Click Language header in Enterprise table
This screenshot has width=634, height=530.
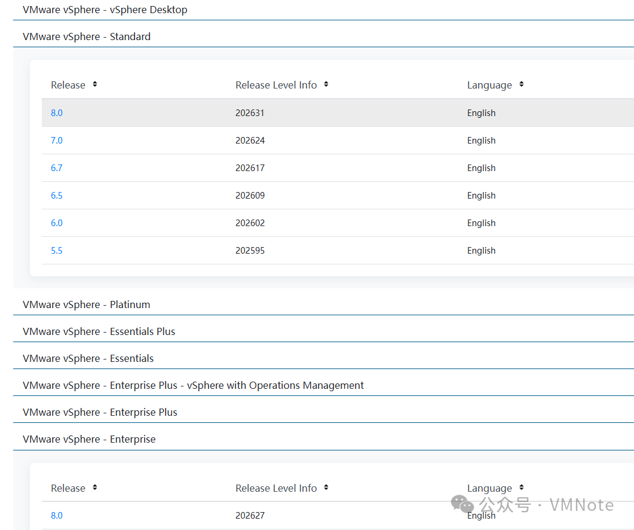(489, 488)
